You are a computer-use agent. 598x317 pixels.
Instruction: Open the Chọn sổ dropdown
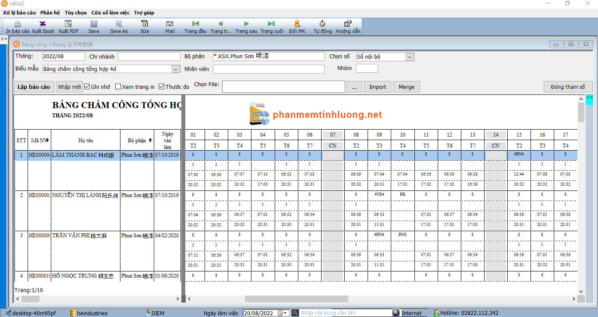pos(410,57)
